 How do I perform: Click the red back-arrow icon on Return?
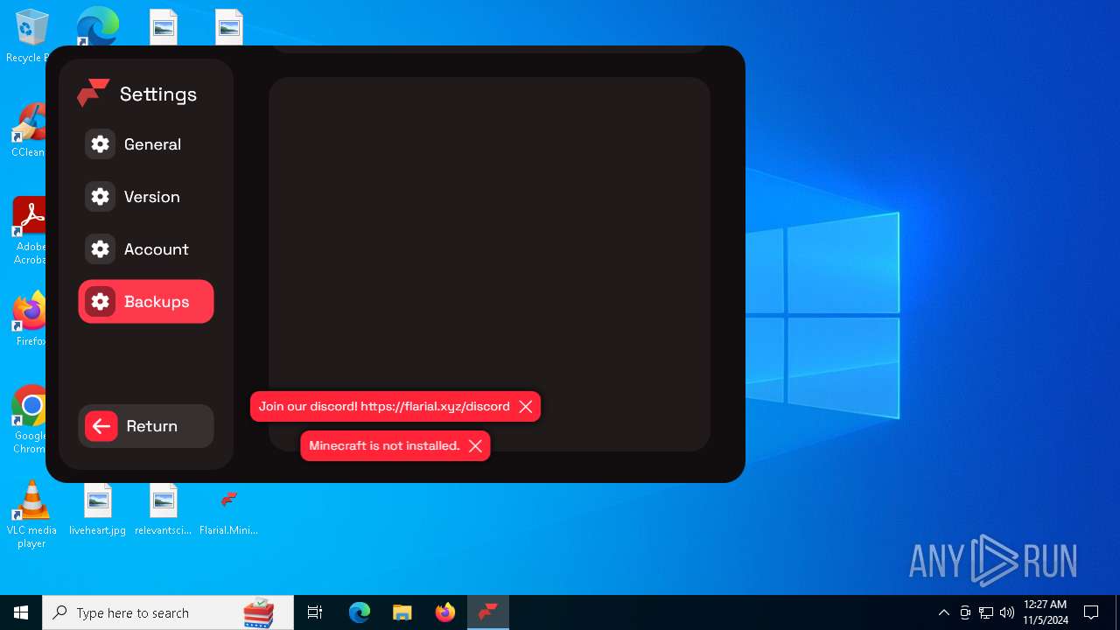101,426
